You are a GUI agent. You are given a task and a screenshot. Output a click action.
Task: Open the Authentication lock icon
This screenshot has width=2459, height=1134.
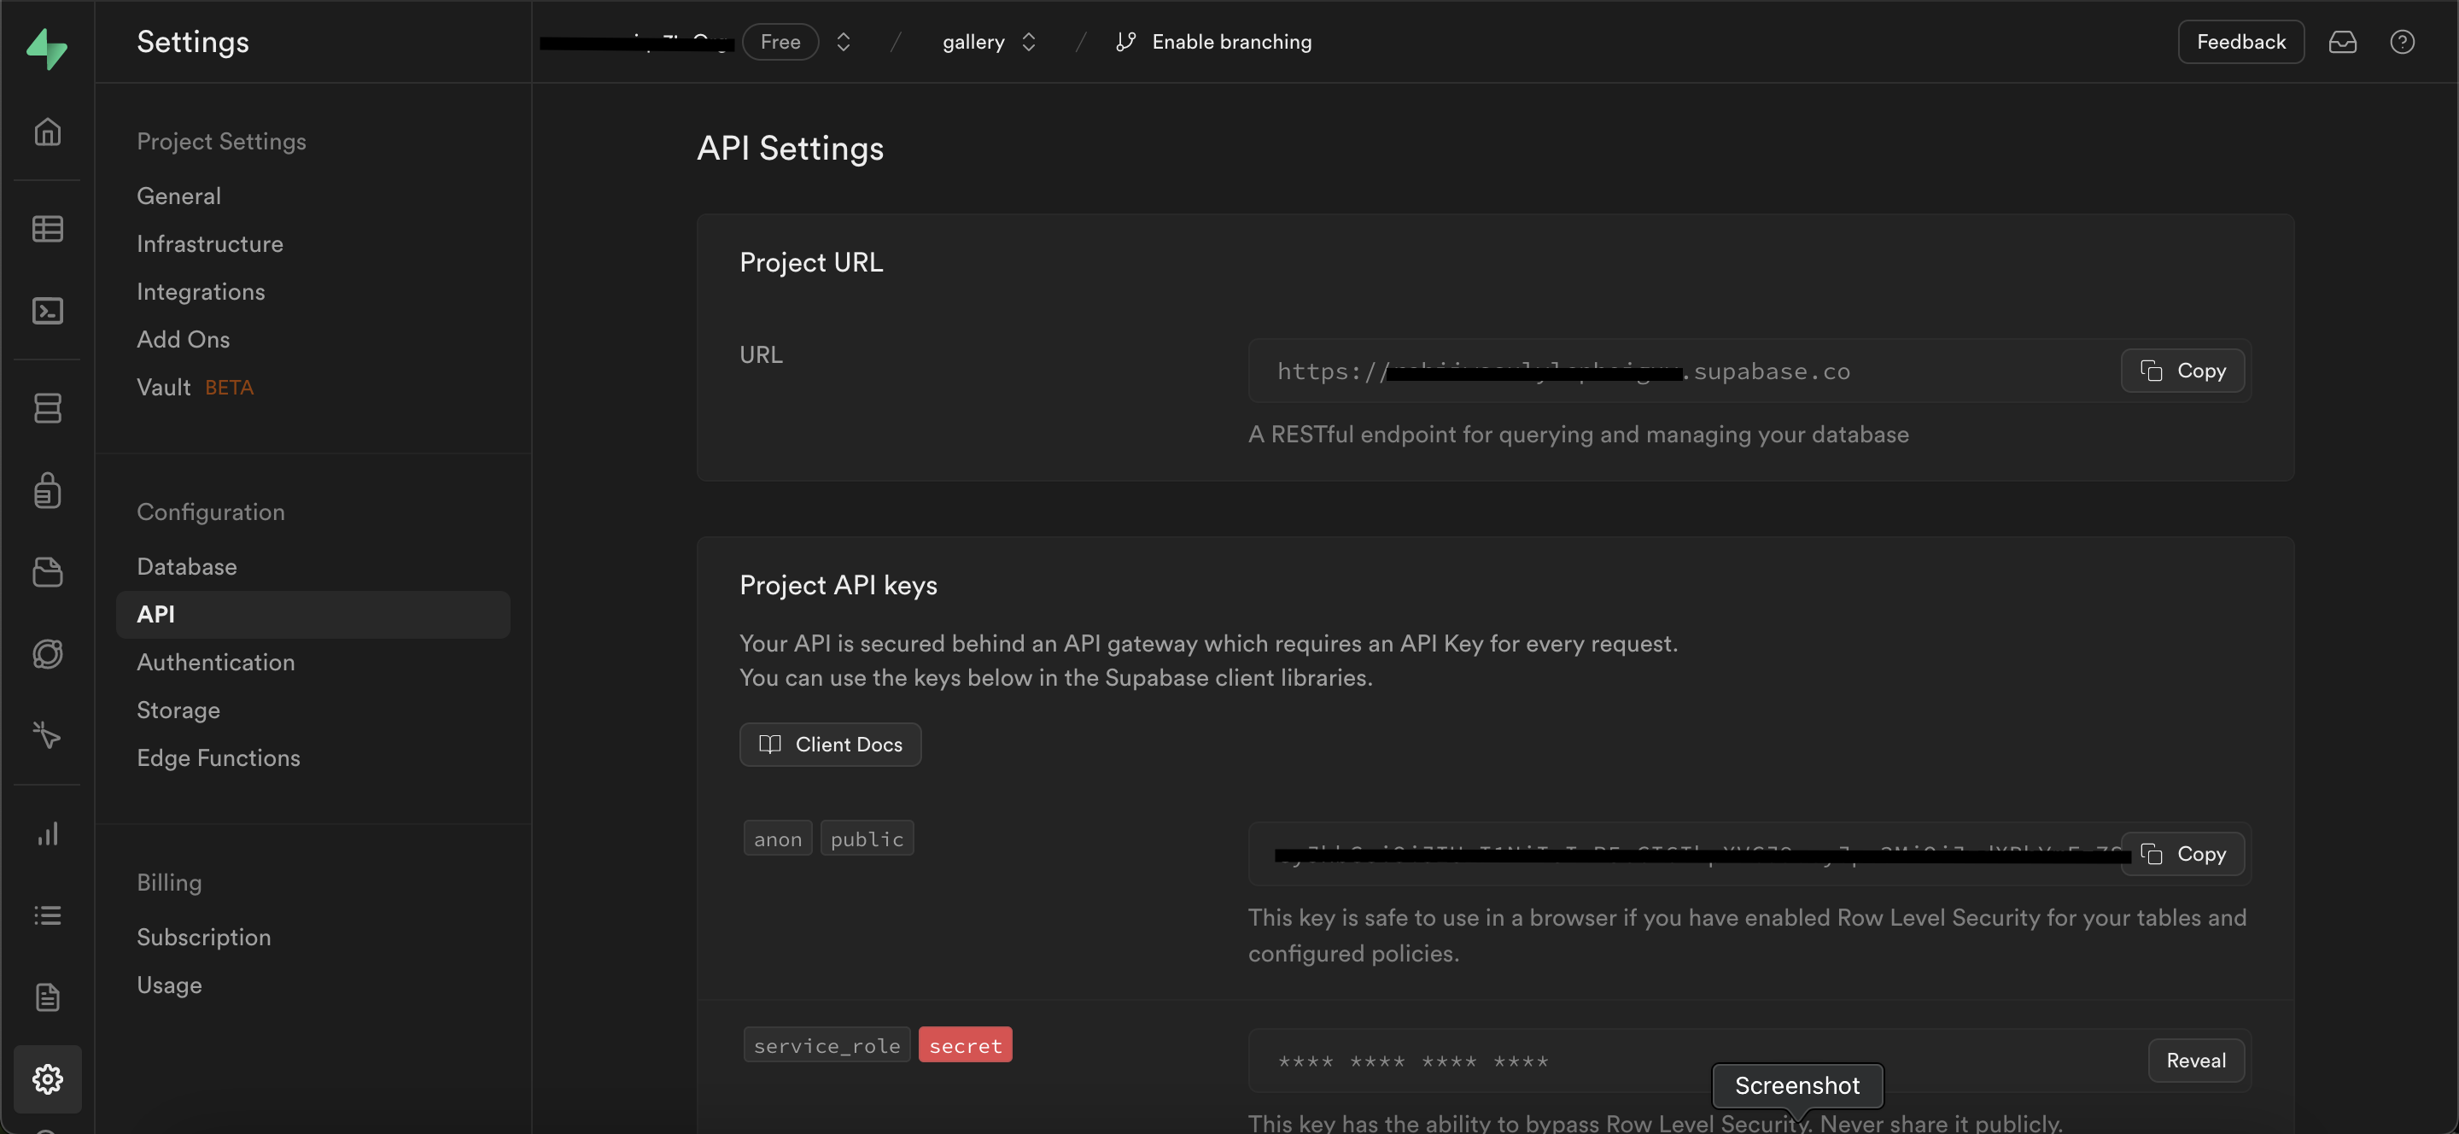tap(47, 491)
